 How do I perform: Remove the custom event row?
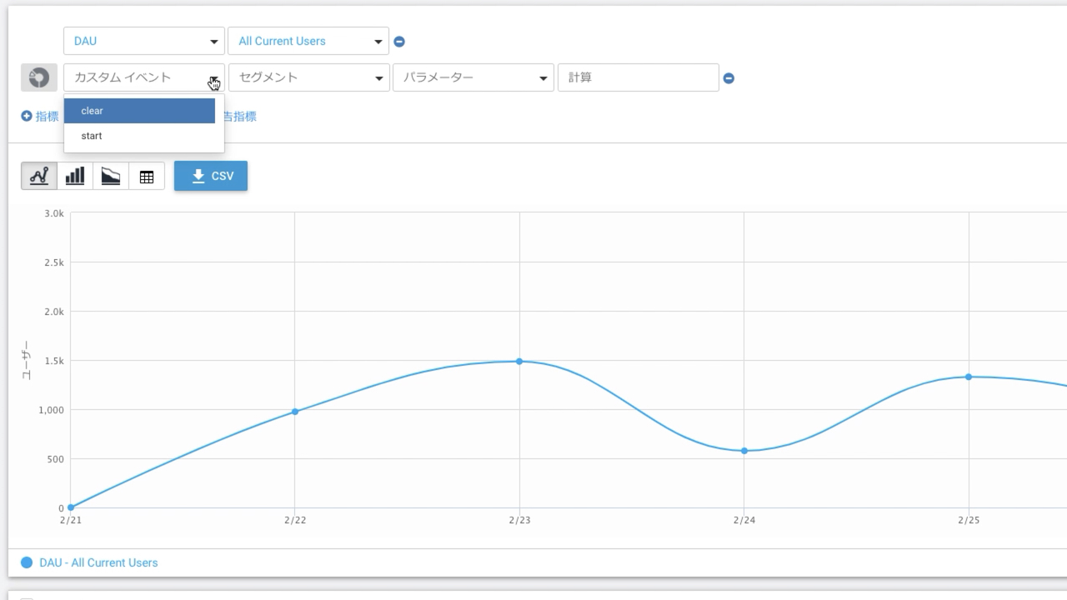coord(729,78)
